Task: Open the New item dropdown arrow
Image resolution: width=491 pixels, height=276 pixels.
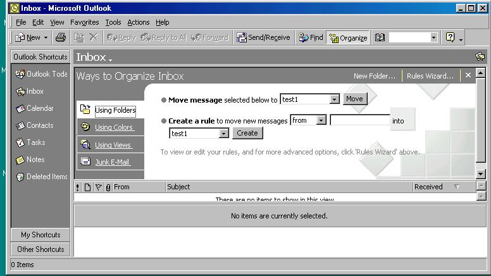Action: pos(46,37)
